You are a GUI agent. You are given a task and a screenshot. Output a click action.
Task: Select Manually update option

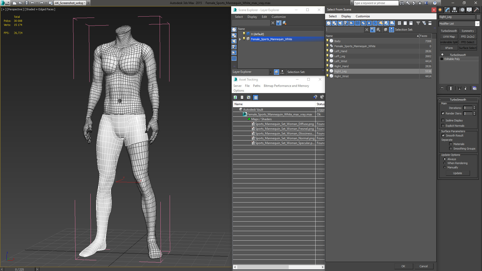coord(445,167)
